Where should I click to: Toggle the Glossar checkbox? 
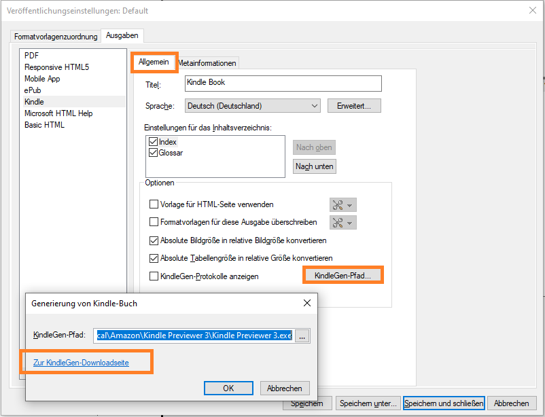[x=153, y=153]
